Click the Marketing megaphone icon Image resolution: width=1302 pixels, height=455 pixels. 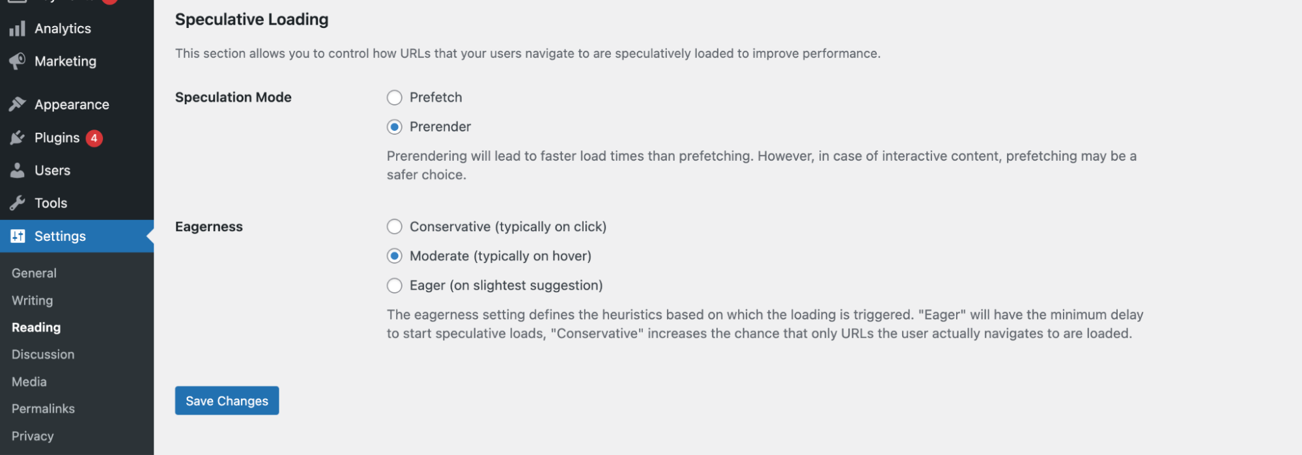point(18,61)
